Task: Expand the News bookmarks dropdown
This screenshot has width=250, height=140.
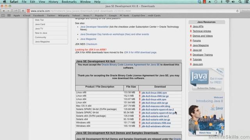Action: pos(87,16)
